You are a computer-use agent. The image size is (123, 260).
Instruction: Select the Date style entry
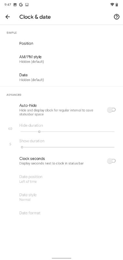point(61,197)
